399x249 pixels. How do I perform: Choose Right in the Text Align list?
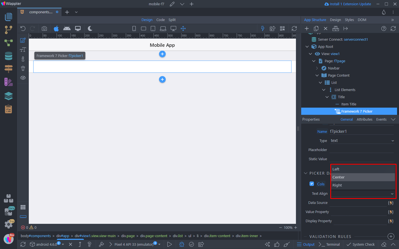(x=337, y=185)
